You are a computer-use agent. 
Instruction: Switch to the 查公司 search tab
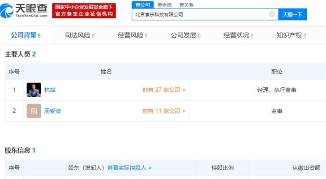(x=142, y=5)
